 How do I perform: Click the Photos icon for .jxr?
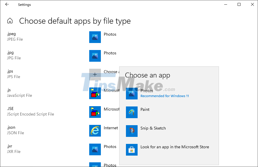click(x=95, y=149)
